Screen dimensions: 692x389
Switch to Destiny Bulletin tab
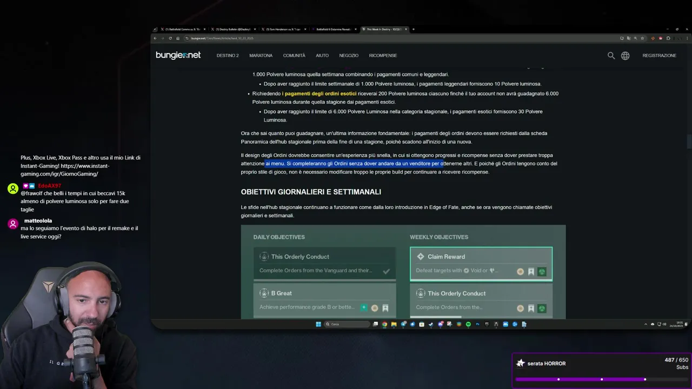point(232,29)
